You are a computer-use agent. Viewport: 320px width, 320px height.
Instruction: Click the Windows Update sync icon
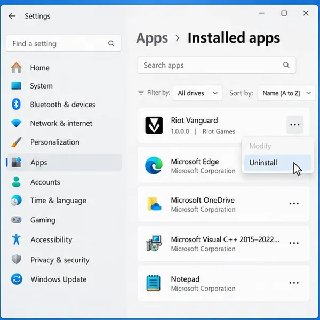coord(17,279)
